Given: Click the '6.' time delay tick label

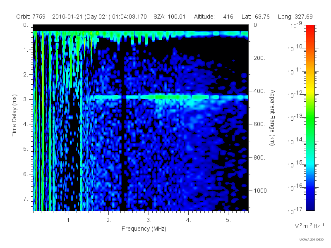Looking at the screenshot, I should click(25, 174).
